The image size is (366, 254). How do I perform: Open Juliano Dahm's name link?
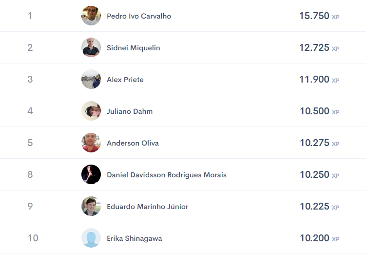pos(130,111)
